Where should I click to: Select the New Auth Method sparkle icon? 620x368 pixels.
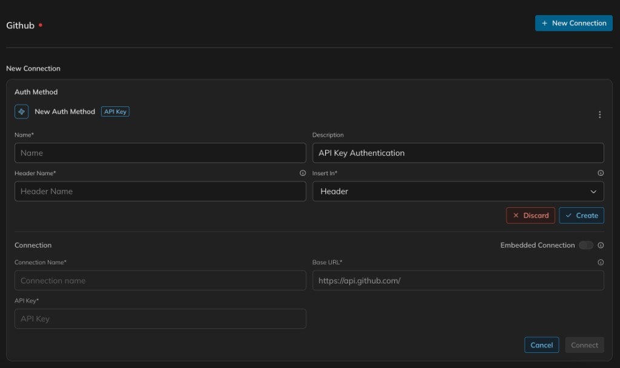21,111
